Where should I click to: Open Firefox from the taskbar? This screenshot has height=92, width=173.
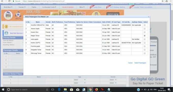coord(96,89)
